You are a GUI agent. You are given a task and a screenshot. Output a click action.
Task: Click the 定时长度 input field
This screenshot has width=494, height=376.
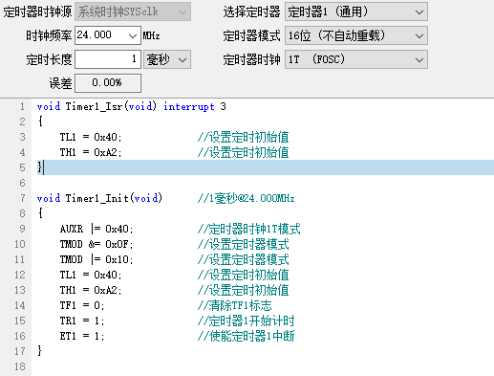pos(108,59)
